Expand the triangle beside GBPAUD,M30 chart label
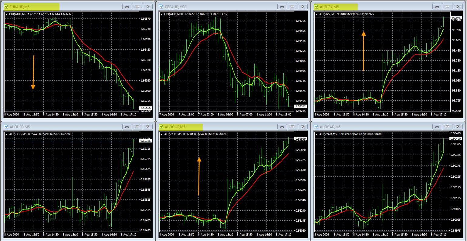This screenshot has height=241, width=467. coord(161,14)
